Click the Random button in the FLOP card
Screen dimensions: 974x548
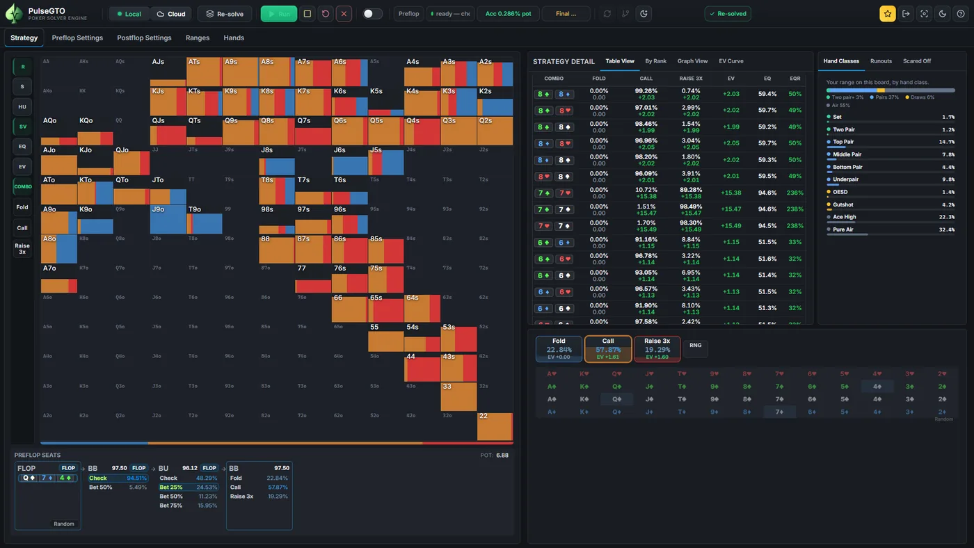click(x=64, y=524)
